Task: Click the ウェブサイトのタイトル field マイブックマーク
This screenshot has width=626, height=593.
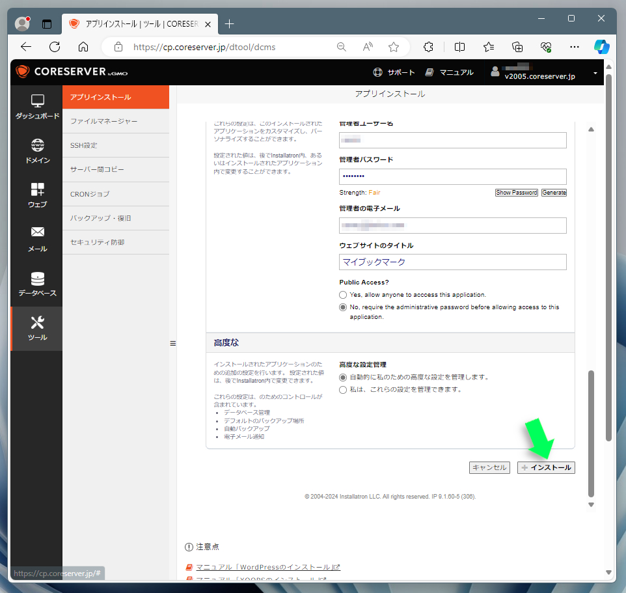Action: [x=453, y=262]
